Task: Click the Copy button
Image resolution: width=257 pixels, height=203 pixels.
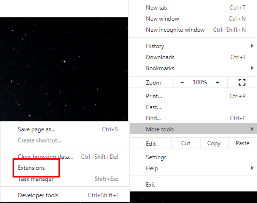Action: click(x=214, y=143)
